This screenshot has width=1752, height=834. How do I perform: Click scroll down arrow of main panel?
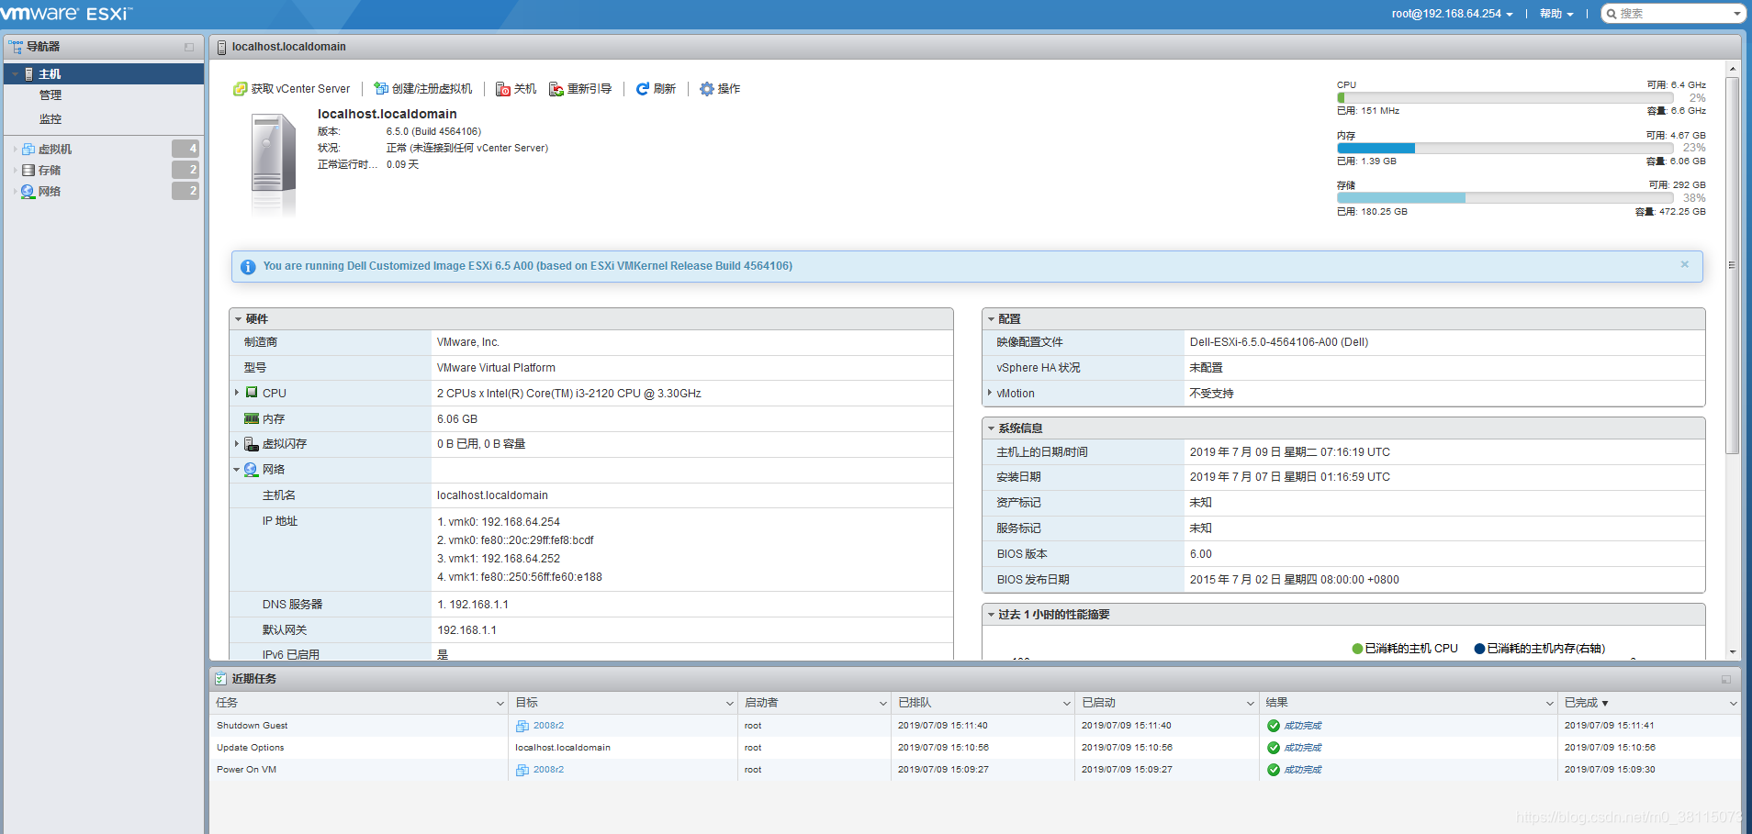pos(1733,652)
